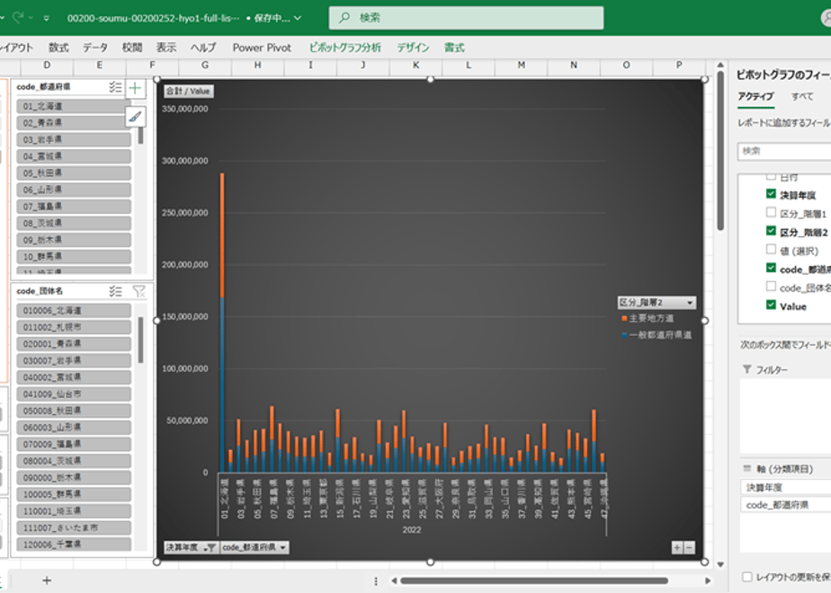Click the code_団体名 slicer scrollbar thumb

tap(140, 340)
